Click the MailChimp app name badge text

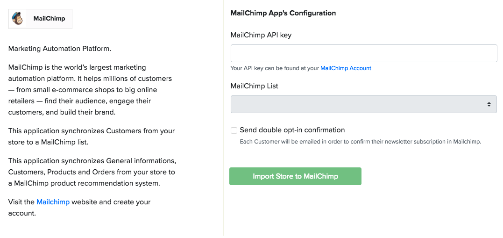point(49,19)
